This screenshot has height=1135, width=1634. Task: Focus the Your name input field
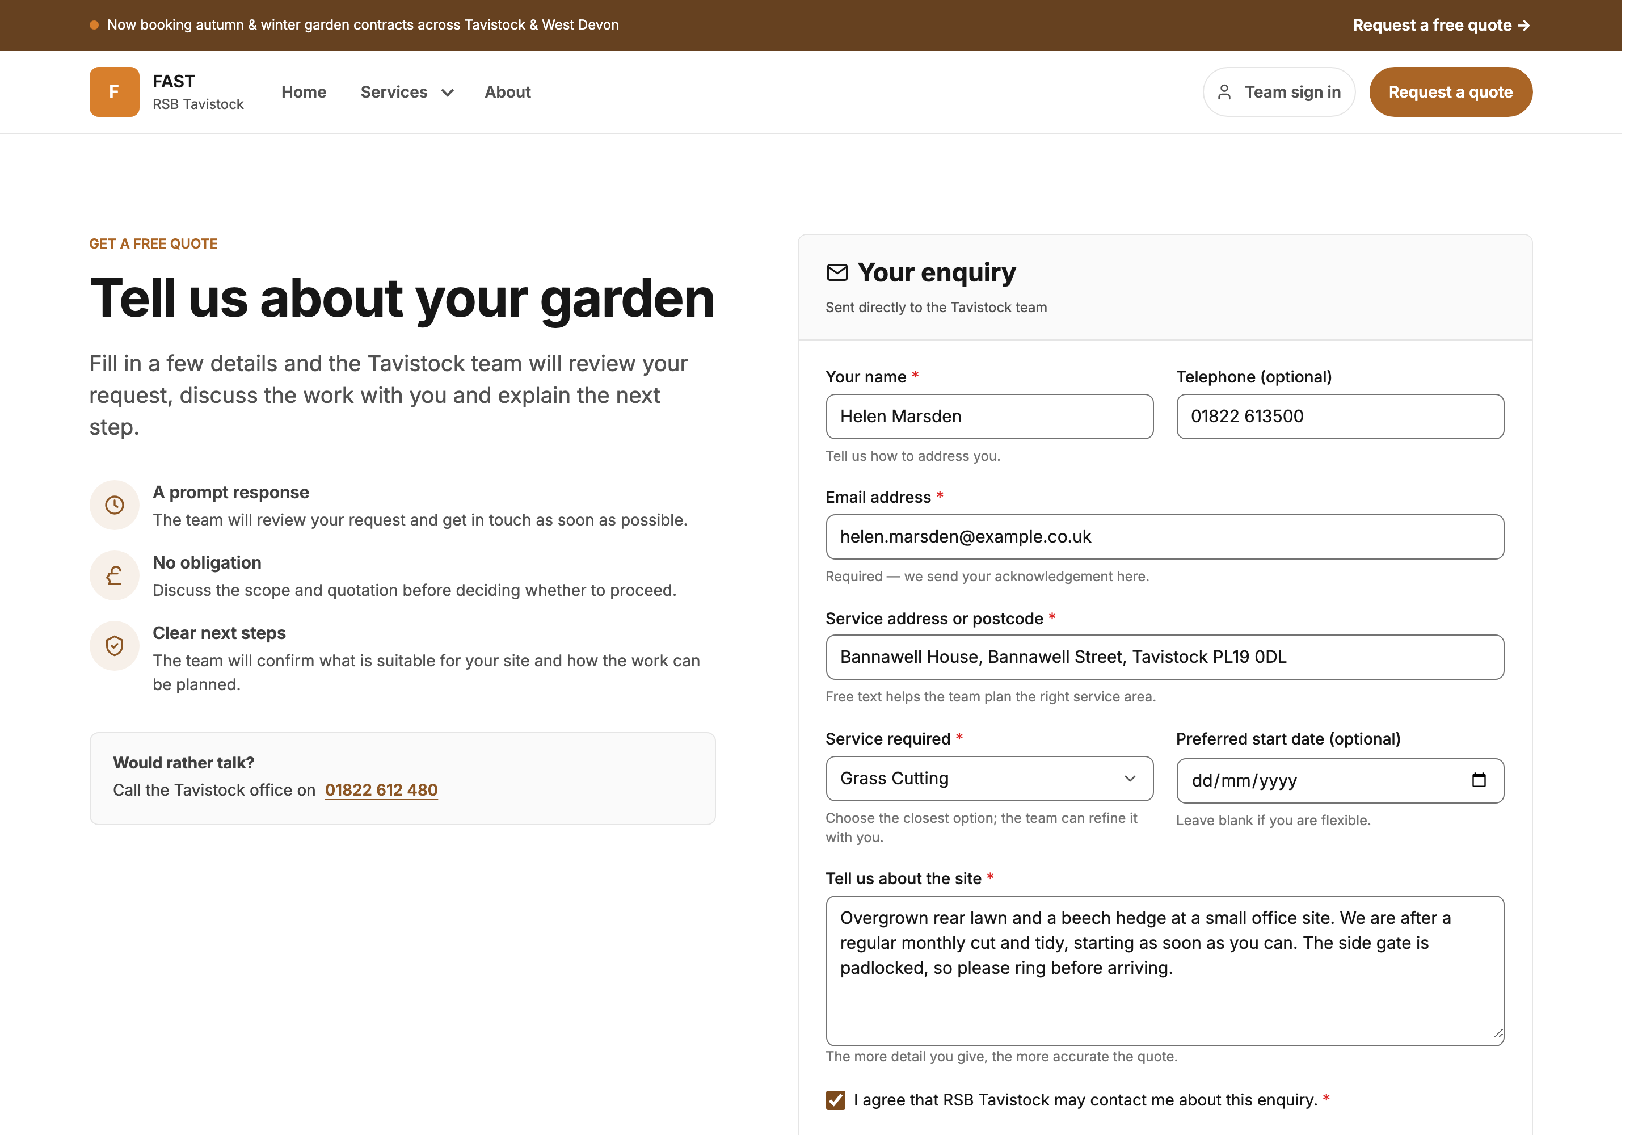(989, 417)
